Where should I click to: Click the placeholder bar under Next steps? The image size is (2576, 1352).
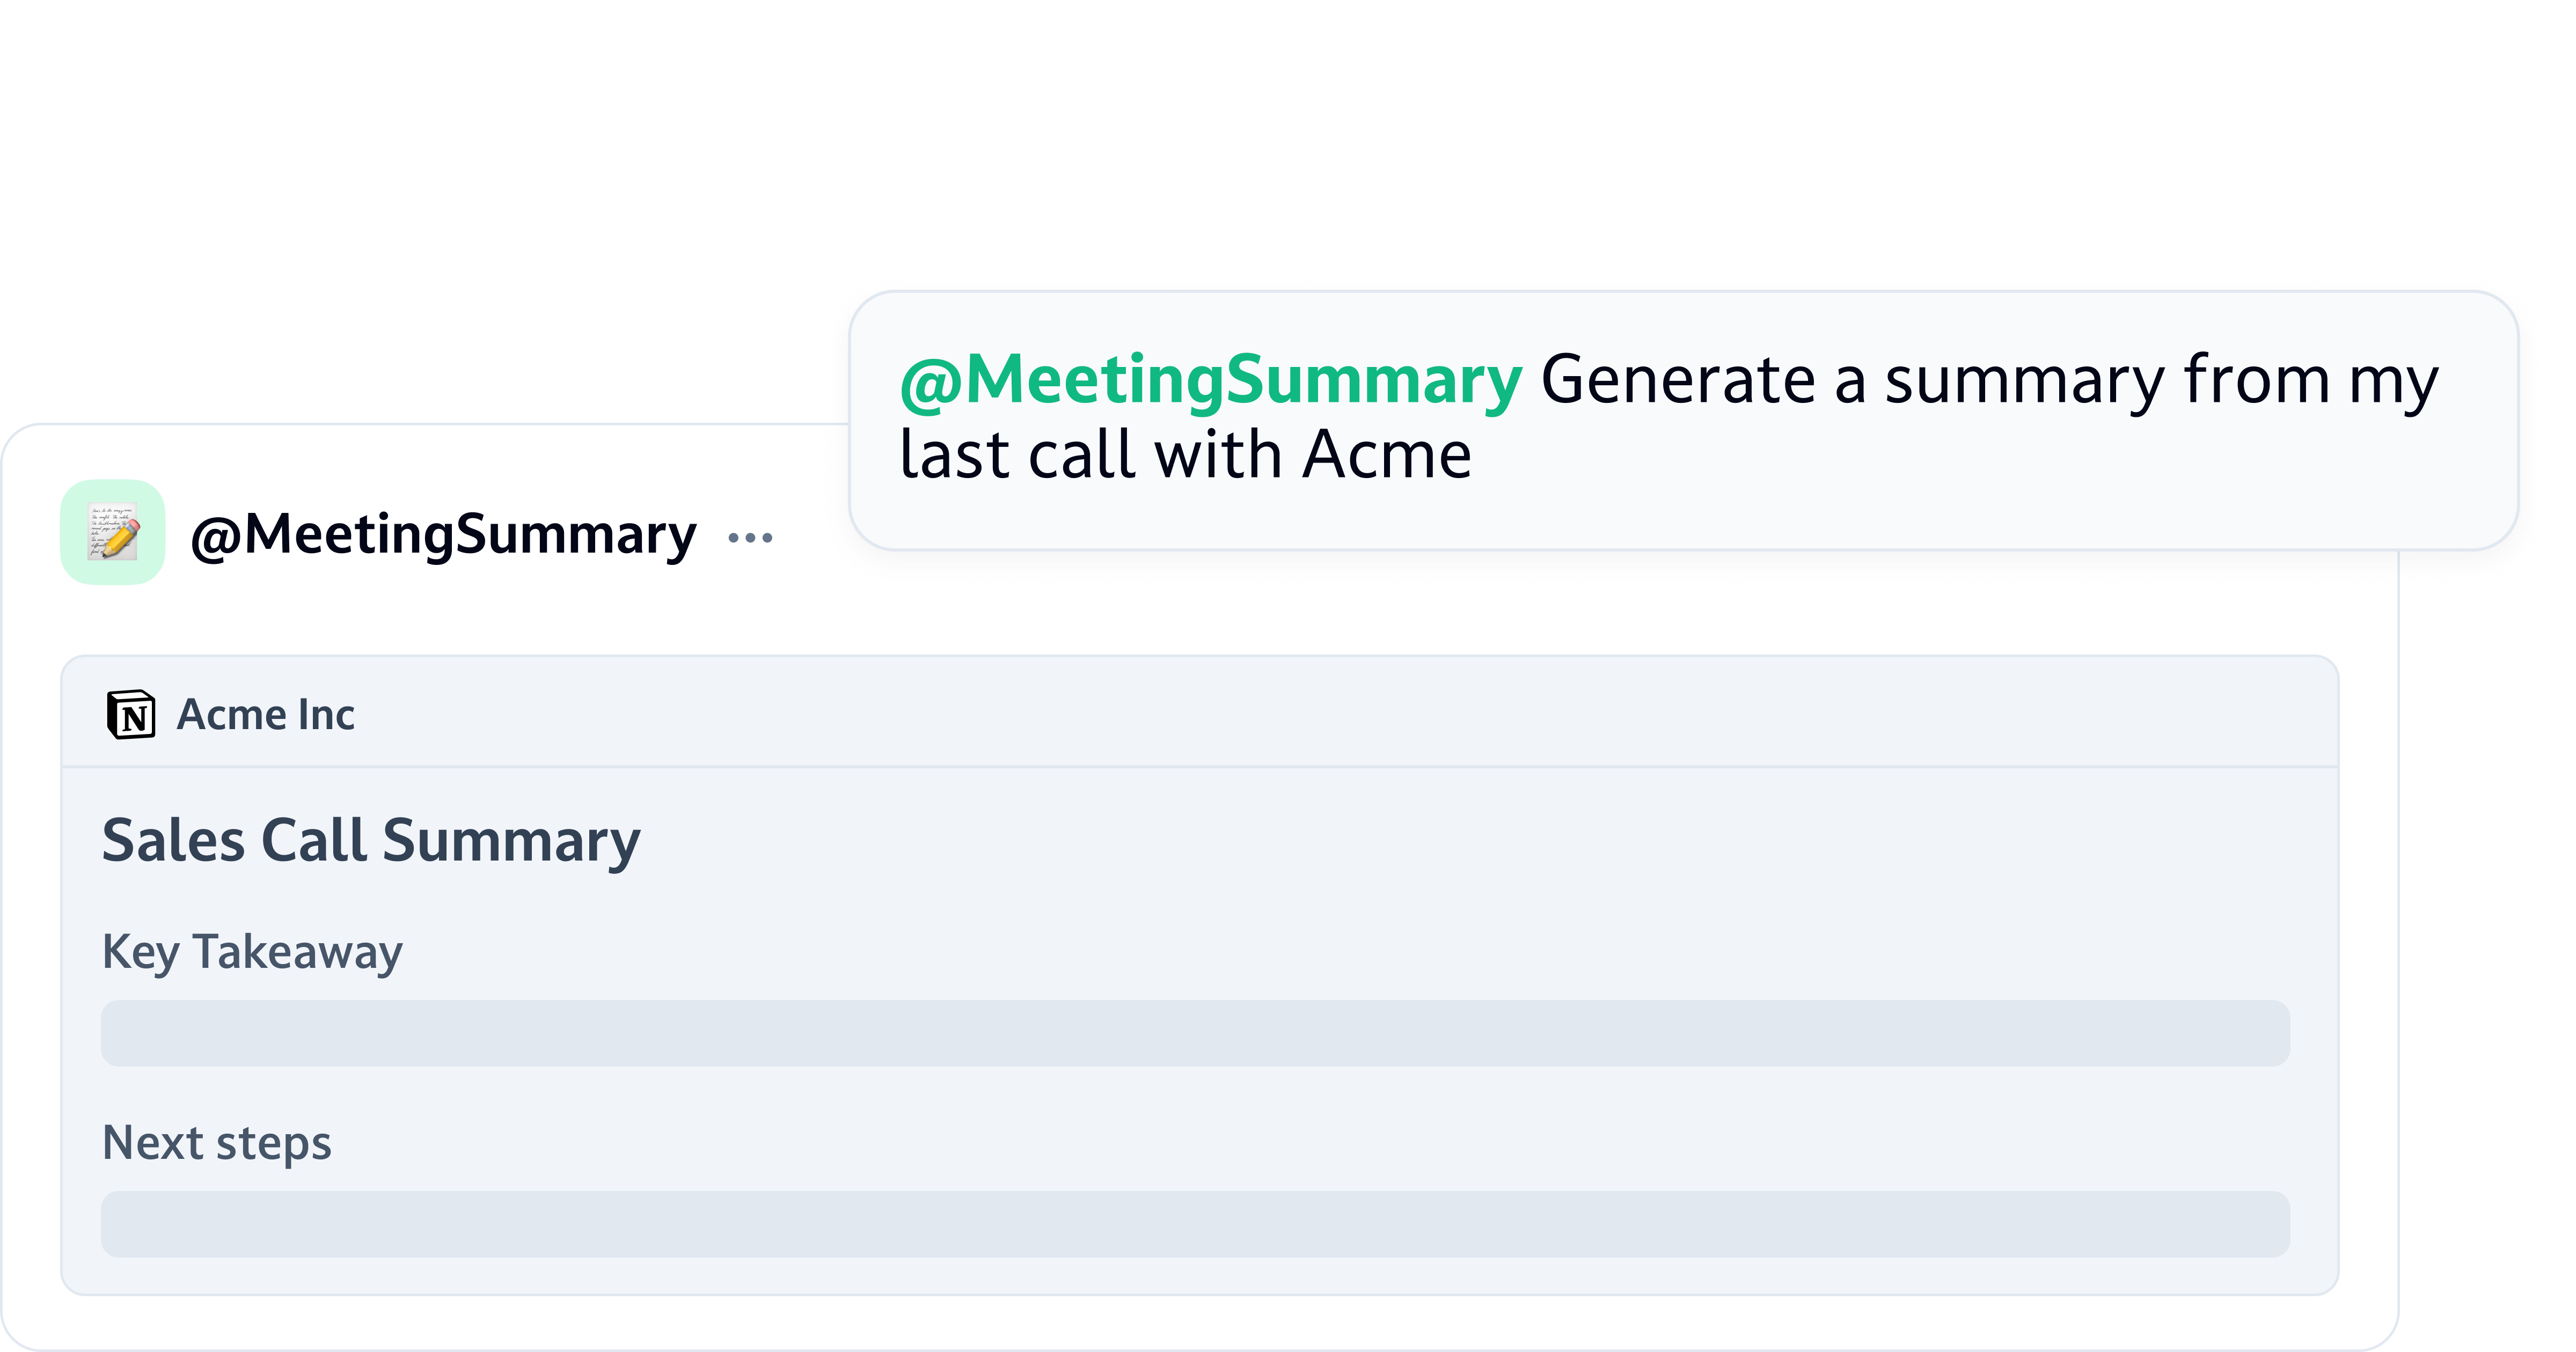coord(1195,1224)
